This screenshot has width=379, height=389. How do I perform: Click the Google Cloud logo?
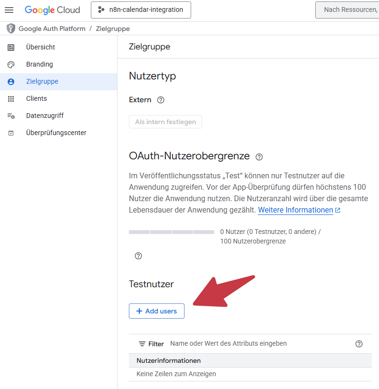point(52,10)
